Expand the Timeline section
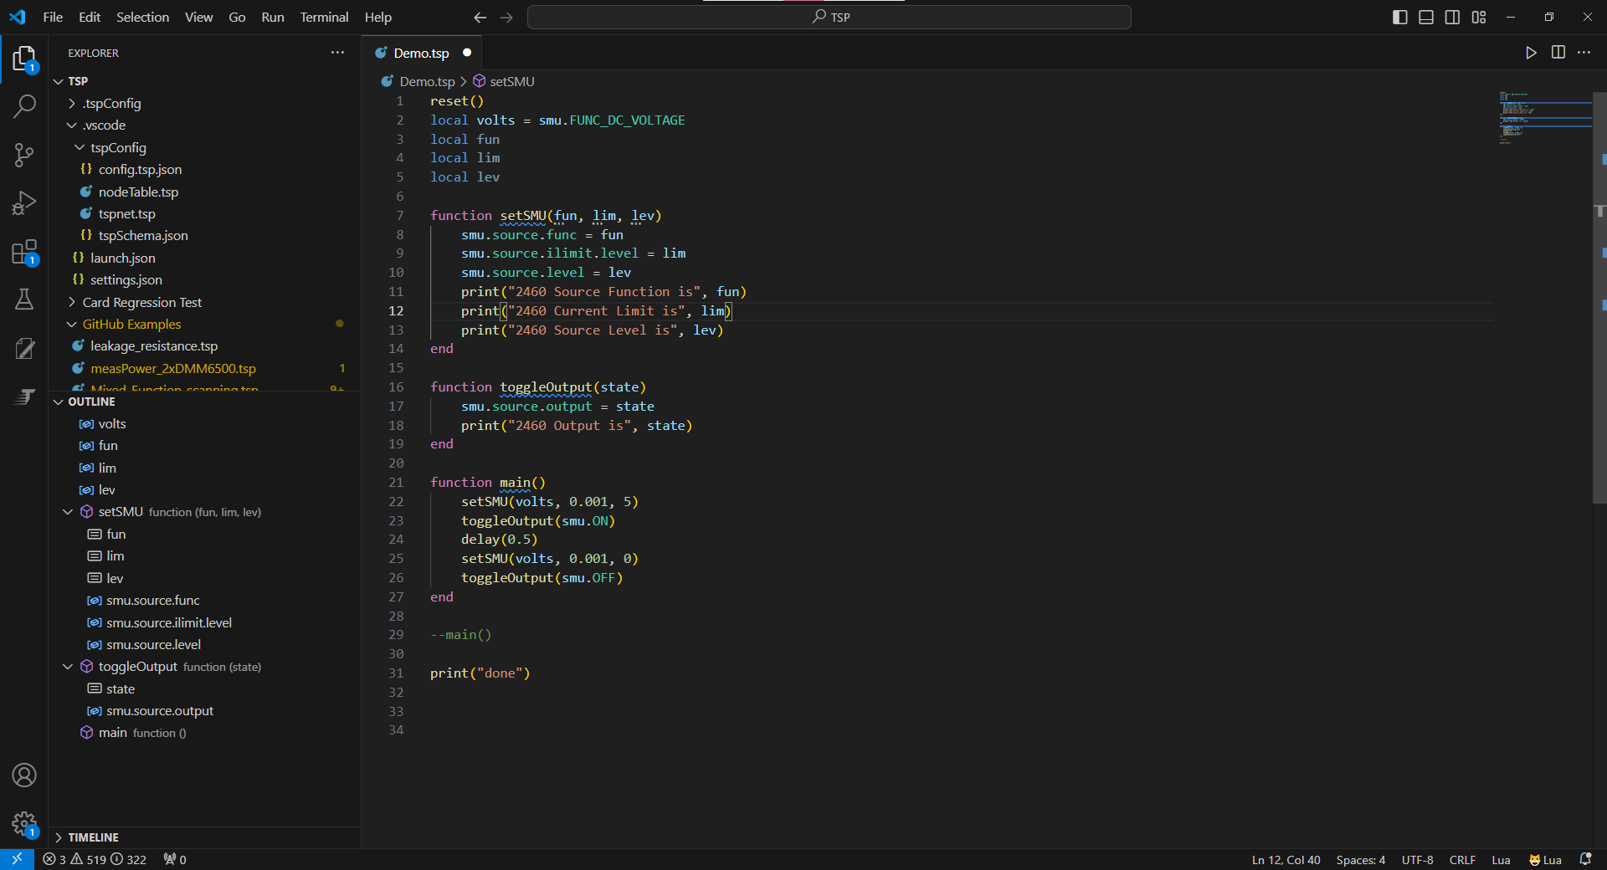1607x870 pixels. [93, 837]
